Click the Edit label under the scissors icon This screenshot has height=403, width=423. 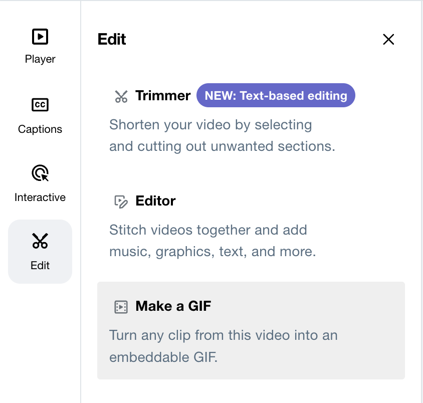point(40,266)
